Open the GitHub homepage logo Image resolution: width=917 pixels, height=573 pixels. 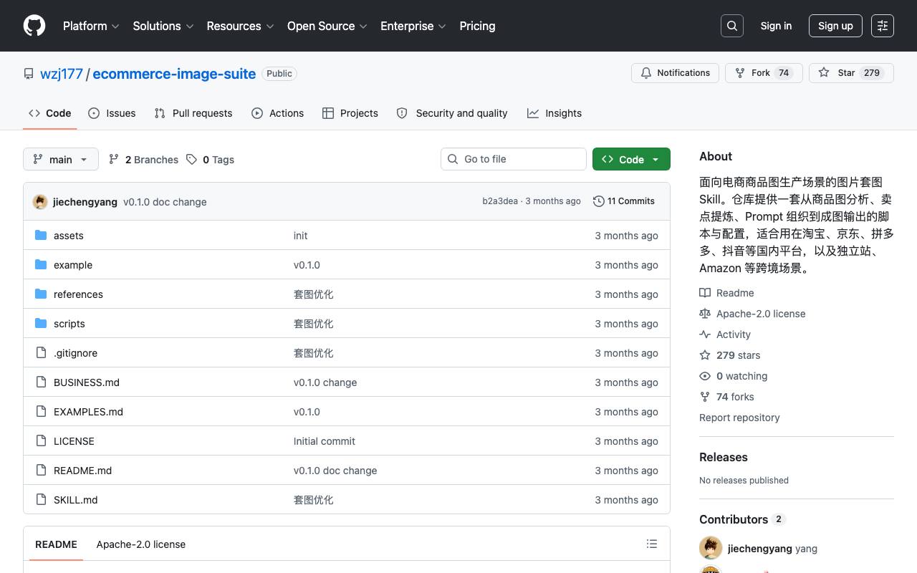(x=34, y=26)
